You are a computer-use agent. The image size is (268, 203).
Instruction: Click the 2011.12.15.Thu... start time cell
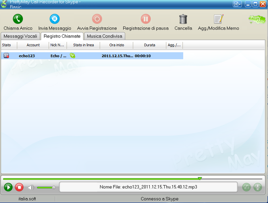pos(117,56)
